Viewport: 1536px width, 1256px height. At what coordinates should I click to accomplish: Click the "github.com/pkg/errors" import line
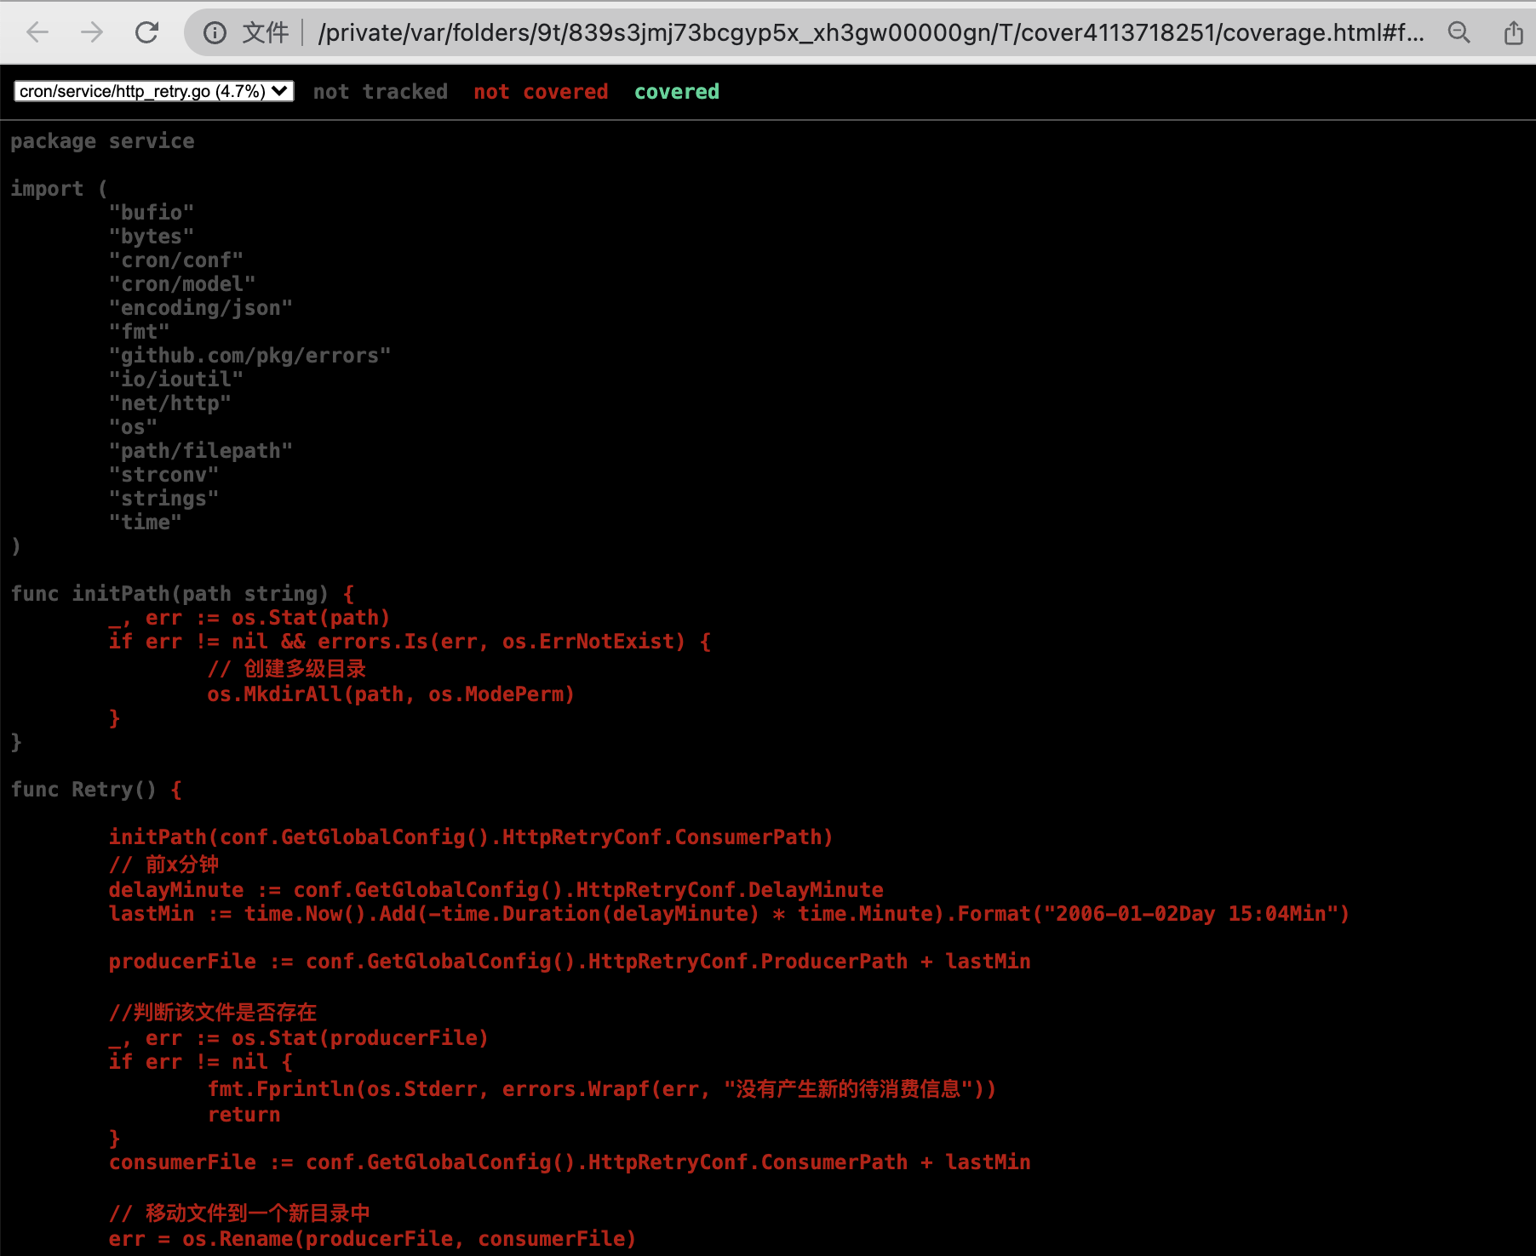249,355
